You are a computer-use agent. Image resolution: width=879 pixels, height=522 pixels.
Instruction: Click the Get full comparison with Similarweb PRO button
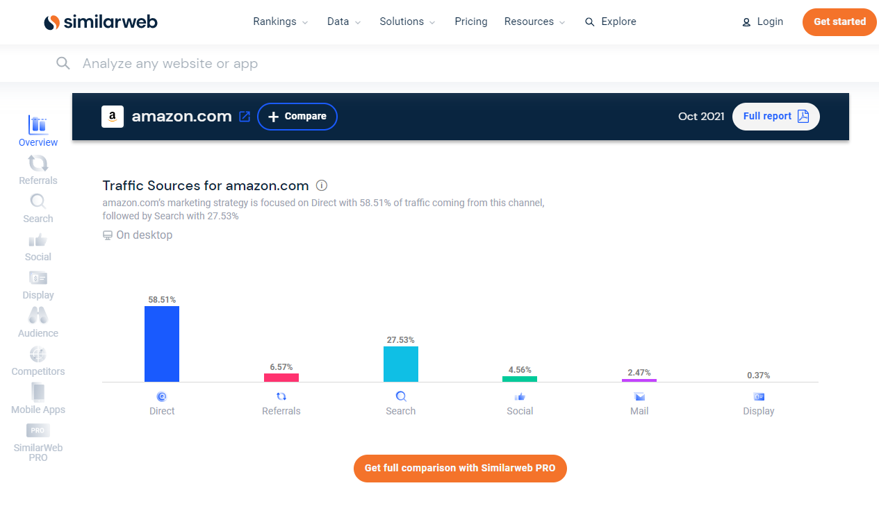[460, 468]
